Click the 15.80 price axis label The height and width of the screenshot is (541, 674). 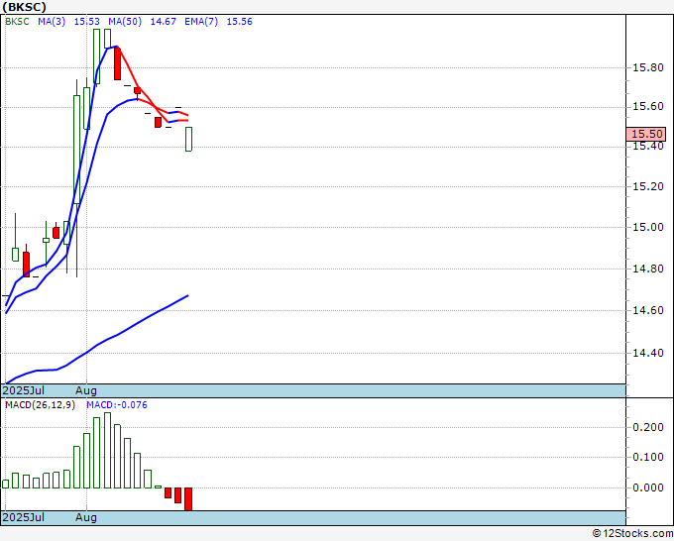pos(648,68)
